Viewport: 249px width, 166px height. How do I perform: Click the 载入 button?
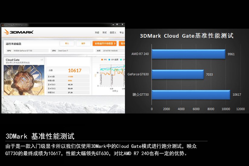click(67, 43)
